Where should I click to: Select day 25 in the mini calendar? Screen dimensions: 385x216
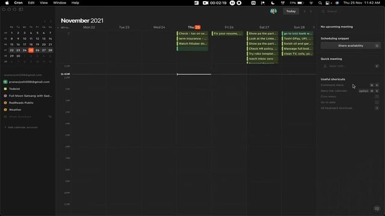31,50
